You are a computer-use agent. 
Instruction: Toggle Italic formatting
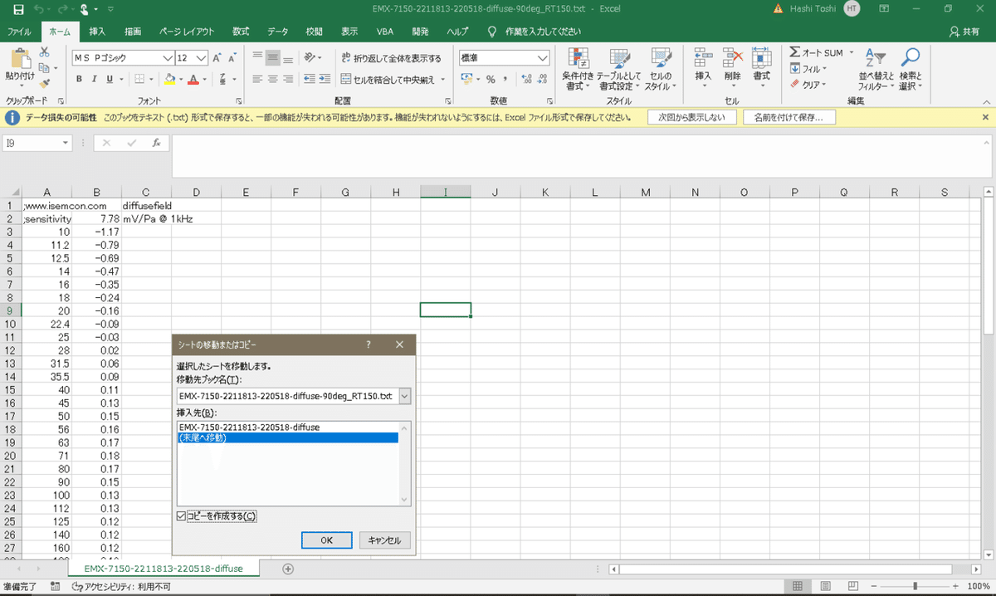tap(95, 79)
